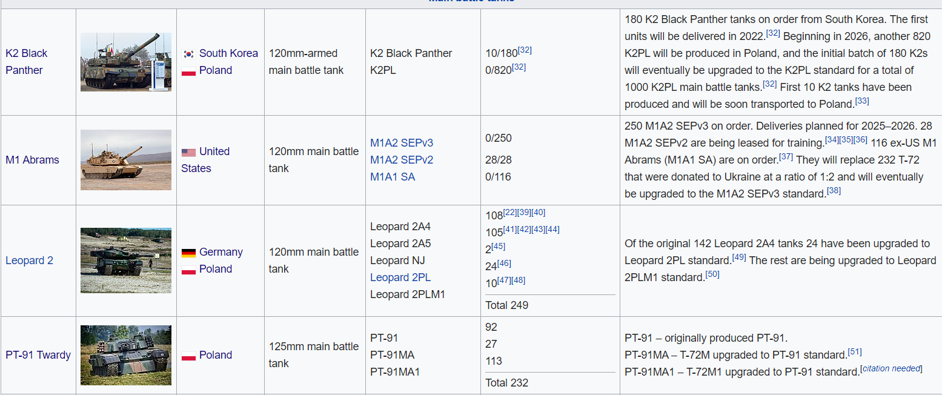This screenshot has width=942, height=395.
Task: Jump to citation 36
Action: [x=861, y=140]
